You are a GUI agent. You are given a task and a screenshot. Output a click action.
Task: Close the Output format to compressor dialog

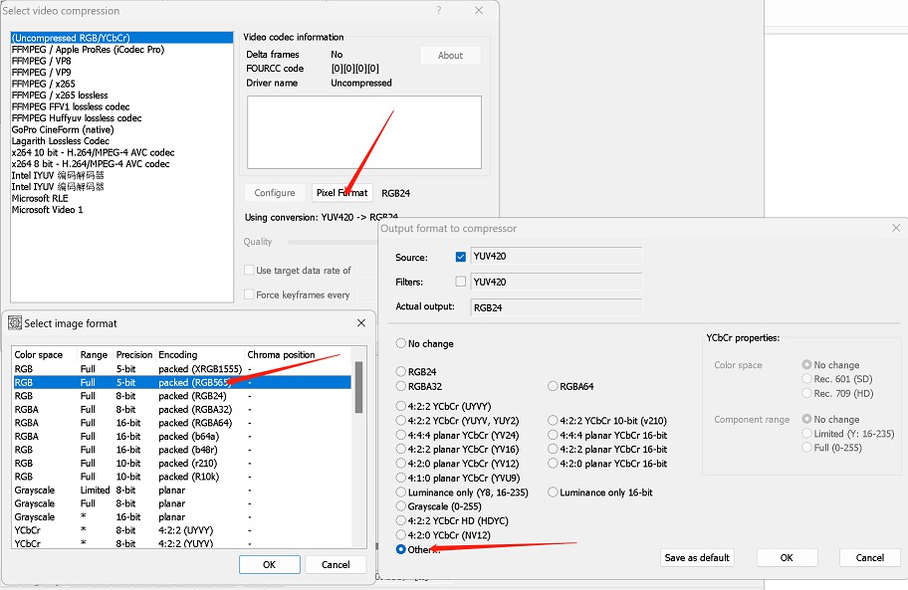pyautogui.click(x=894, y=229)
